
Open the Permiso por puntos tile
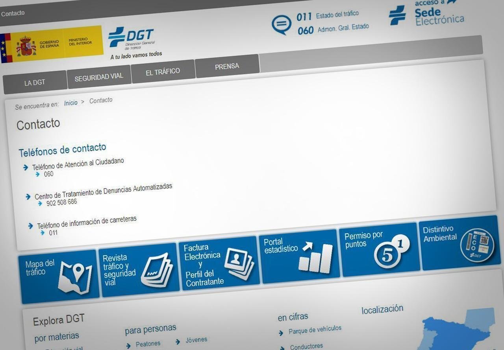(x=379, y=249)
